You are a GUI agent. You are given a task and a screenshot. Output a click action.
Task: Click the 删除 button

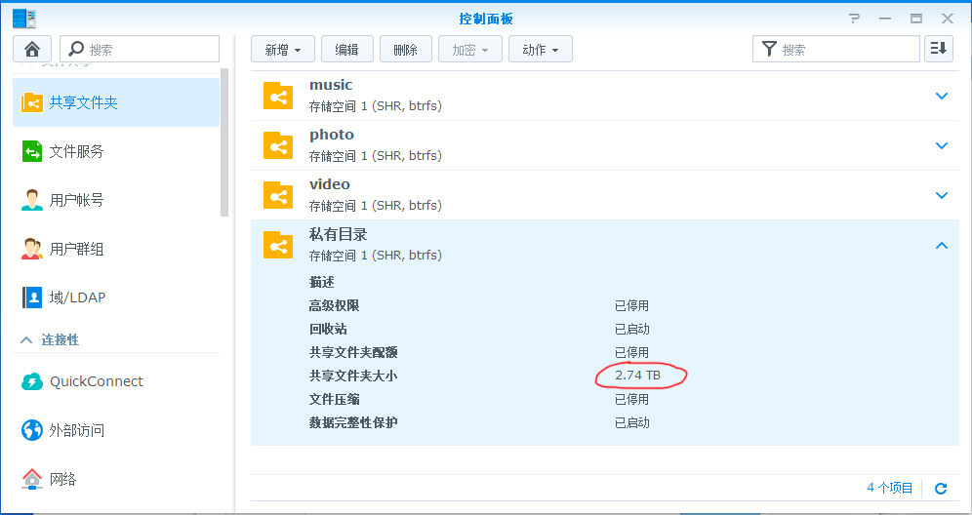tap(405, 50)
